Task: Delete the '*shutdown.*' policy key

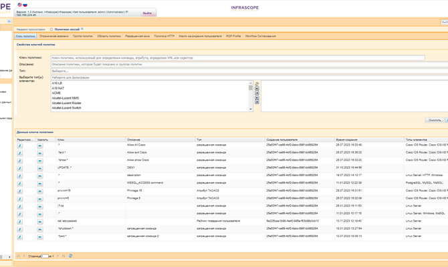Action: point(40,228)
